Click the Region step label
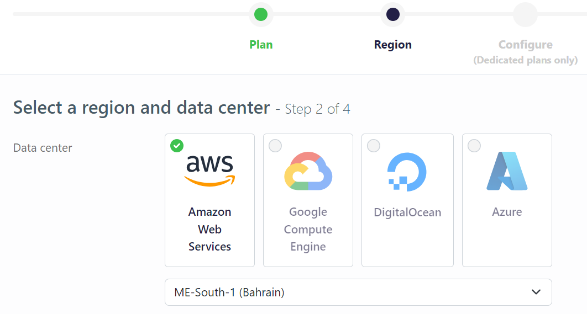This screenshot has height=314, width=587. pyautogui.click(x=393, y=45)
